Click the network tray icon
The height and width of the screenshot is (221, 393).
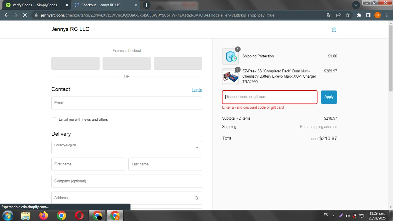pyautogui.click(x=362, y=216)
